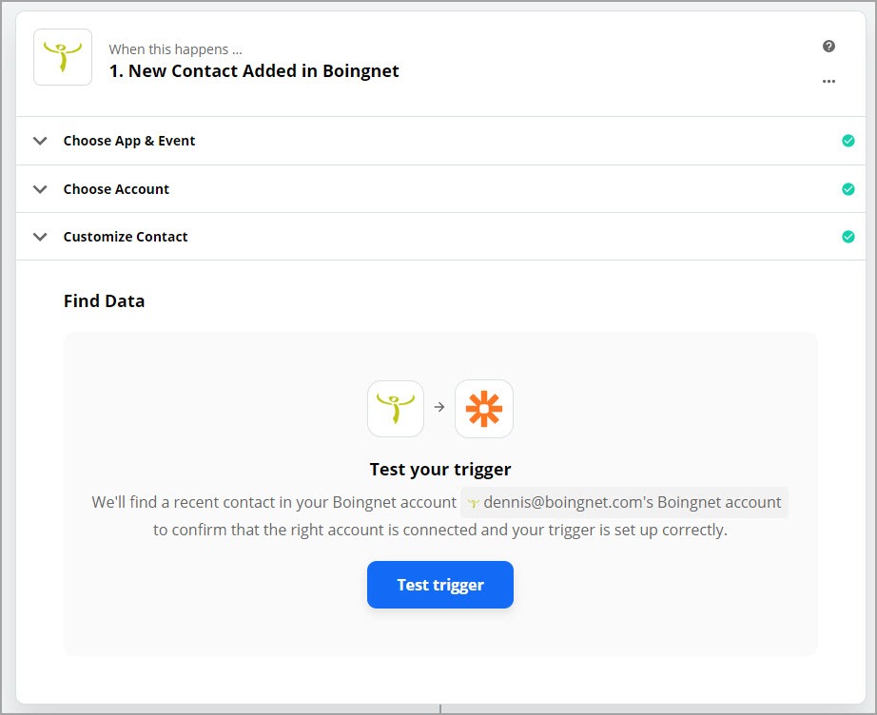The image size is (877, 715).
Task: Click green checkmark for Customize Contact
Action: pyautogui.click(x=848, y=237)
